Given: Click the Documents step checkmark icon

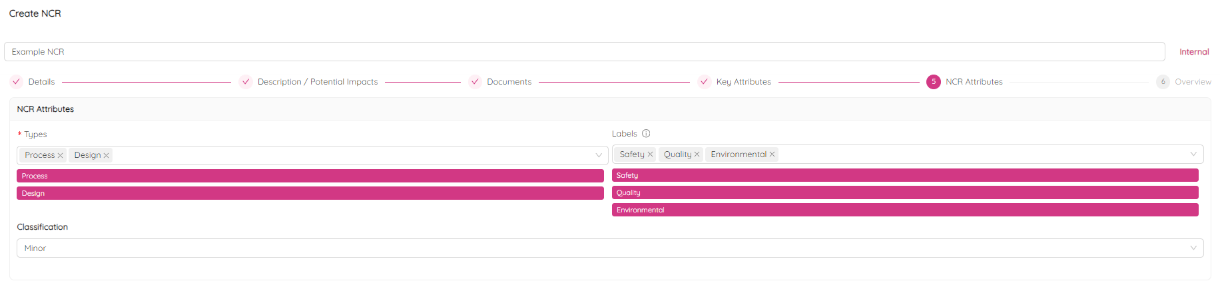Looking at the screenshot, I should (x=475, y=82).
